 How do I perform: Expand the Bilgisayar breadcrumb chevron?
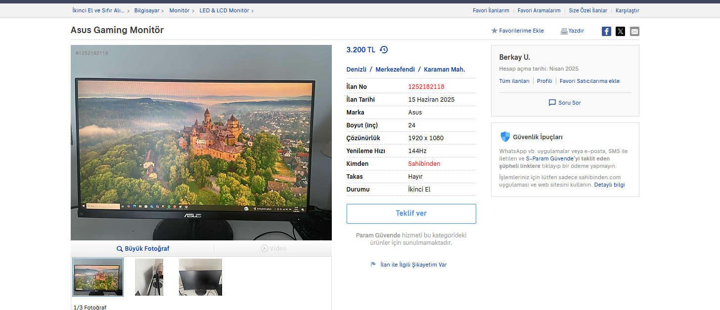point(163,10)
